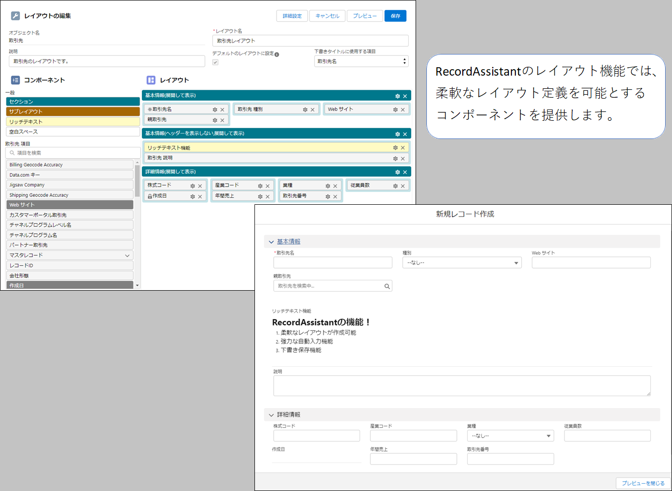Open gear settings for 株式コード field
672x491 pixels.
coord(193,186)
